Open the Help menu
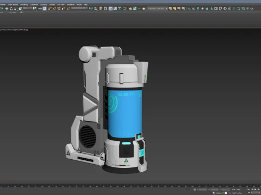The image size is (261, 195). tap(85, 4)
